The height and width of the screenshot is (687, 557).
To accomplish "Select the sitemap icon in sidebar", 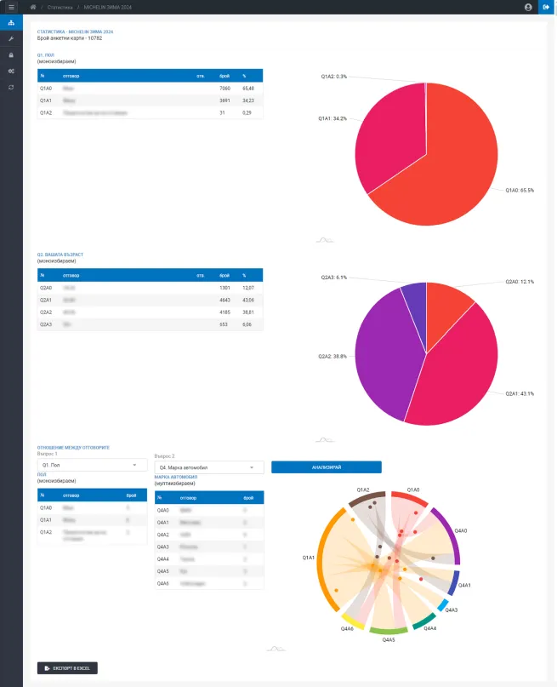I will (x=11, y=22).
